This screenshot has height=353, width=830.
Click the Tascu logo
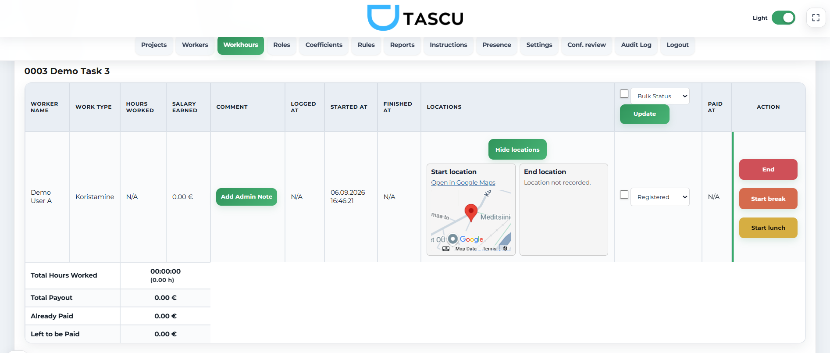pos(415,18)
